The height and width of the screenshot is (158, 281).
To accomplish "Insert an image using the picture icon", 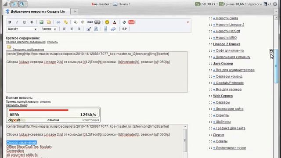I will tap(41, 22).
